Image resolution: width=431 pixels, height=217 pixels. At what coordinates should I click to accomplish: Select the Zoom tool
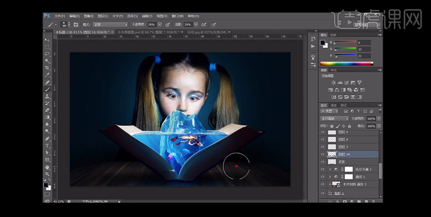click(x=47, y=174)
